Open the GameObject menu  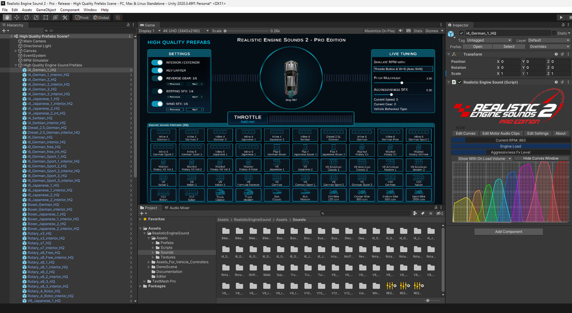click(x=46, y=10)
